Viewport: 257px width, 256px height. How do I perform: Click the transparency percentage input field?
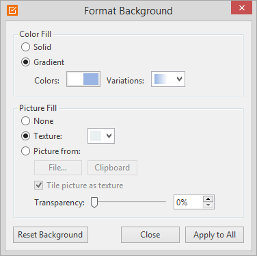(x=188, y=202)
